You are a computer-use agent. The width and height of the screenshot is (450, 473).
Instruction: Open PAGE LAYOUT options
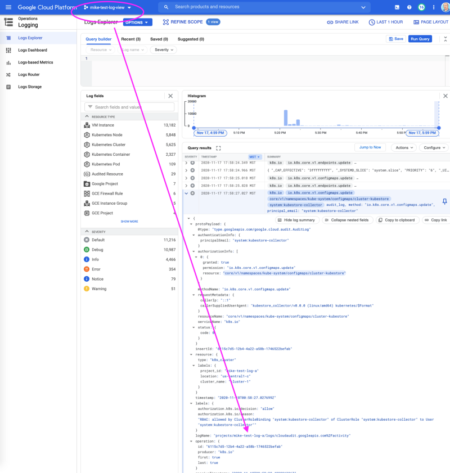tap(431, 22)
